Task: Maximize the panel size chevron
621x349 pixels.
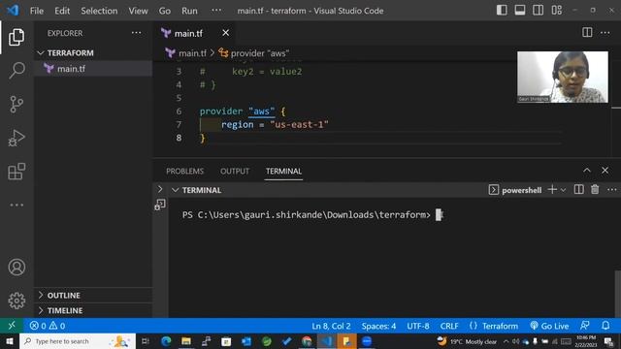Action: [x=587, y=171]
